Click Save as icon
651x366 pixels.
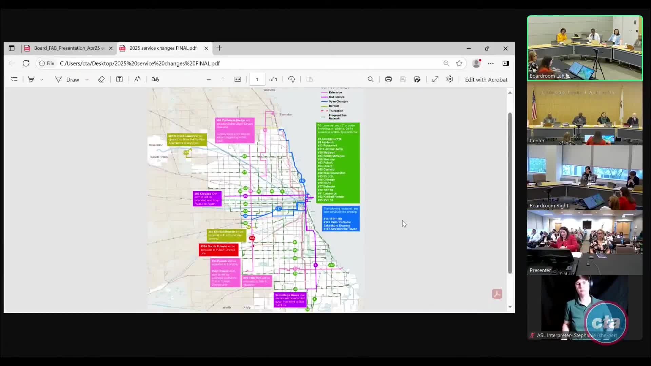pyautogui.click(x=417, y=79)
